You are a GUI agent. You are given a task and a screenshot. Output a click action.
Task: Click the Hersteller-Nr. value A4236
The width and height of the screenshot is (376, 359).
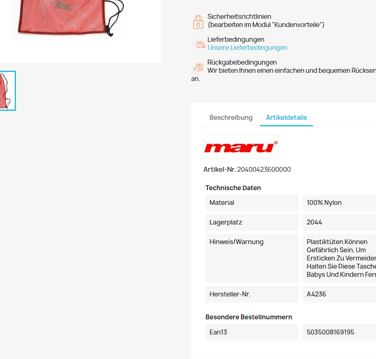(316, 294)
